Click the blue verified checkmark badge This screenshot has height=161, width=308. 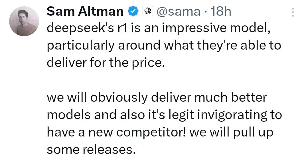pyautogui.click(x=133, y=11)
